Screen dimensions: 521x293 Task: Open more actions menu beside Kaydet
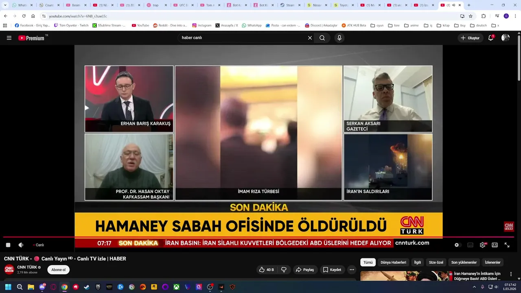352,270
